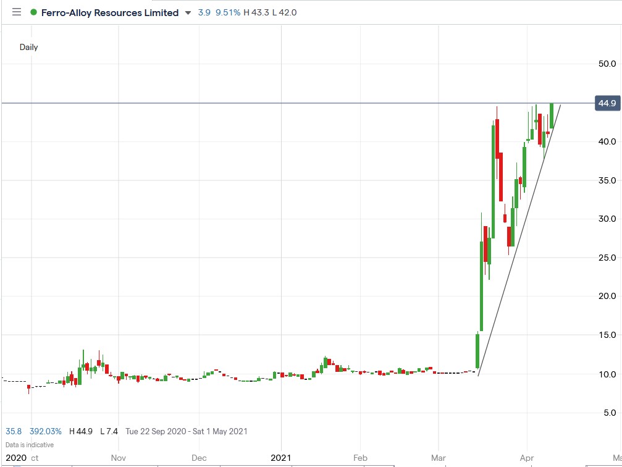Click the red candlestick at the chart peak

coord(498,136)
